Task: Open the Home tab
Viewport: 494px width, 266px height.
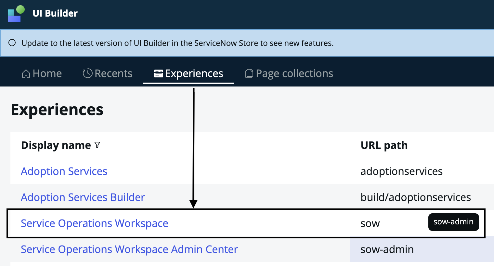Action: coord(42,73)
